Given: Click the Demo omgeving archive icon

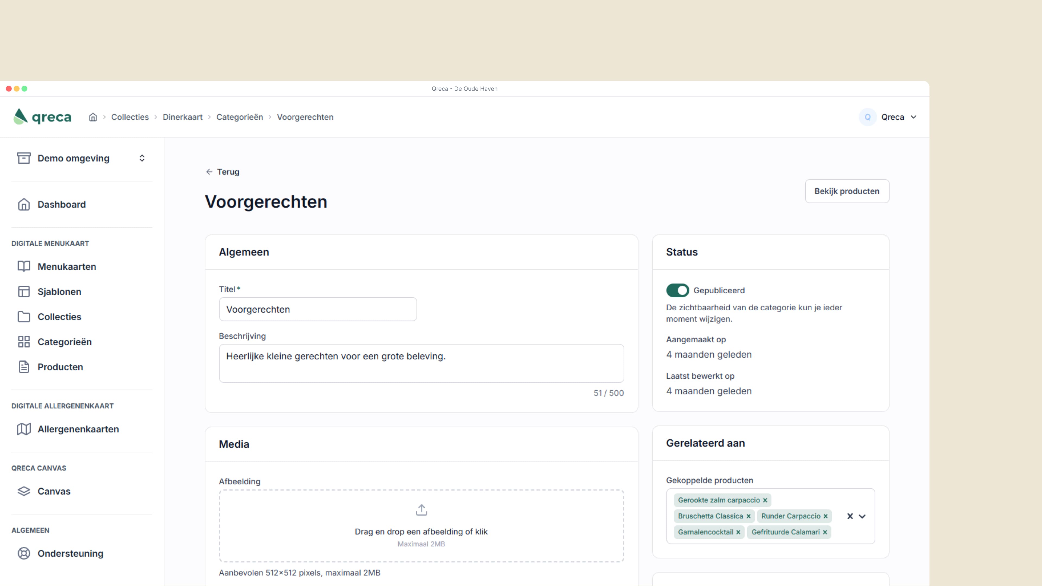Looking at the screenshot, I should pyautogui.click(x=24, y=158).
